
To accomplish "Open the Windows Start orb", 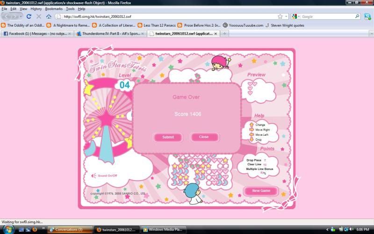I will (x=8, y=229).
